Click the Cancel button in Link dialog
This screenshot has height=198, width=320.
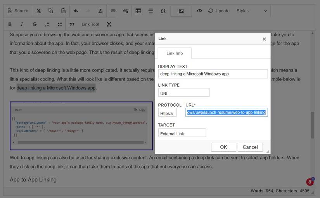[250, 147]
